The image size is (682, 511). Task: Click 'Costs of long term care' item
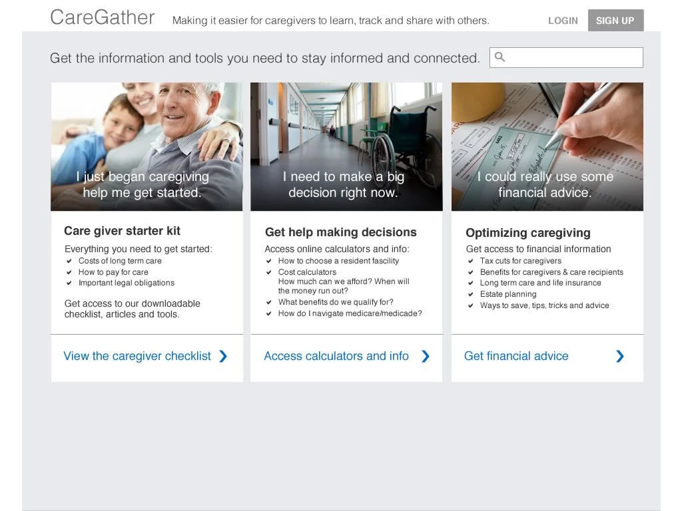coord(120,261)
